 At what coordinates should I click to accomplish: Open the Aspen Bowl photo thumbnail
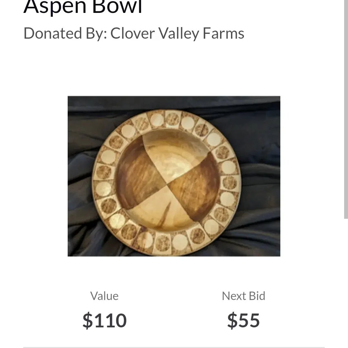pyautogui.click(x=174, y=176)
